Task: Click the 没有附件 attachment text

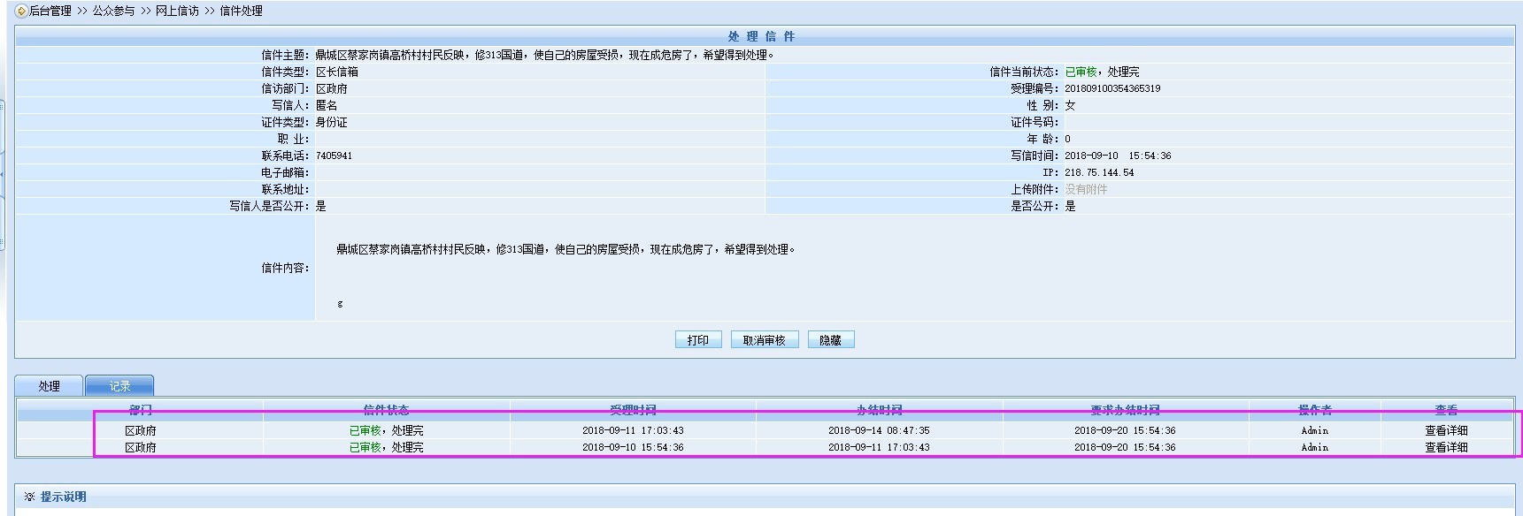Action: pyautogui.click(x=1086, y=189)
